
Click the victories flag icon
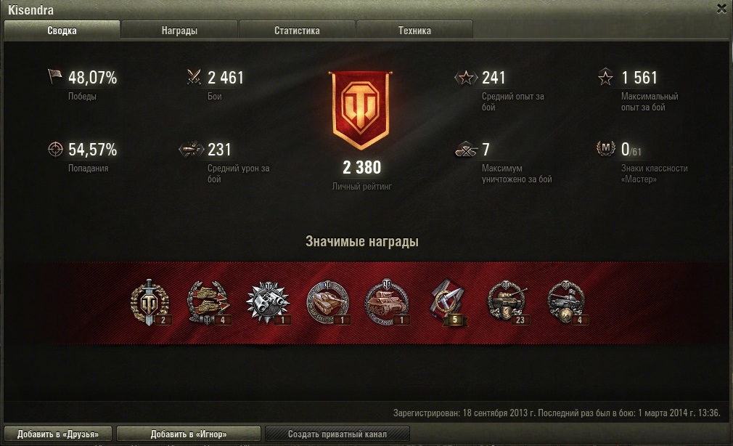point(54,77)
